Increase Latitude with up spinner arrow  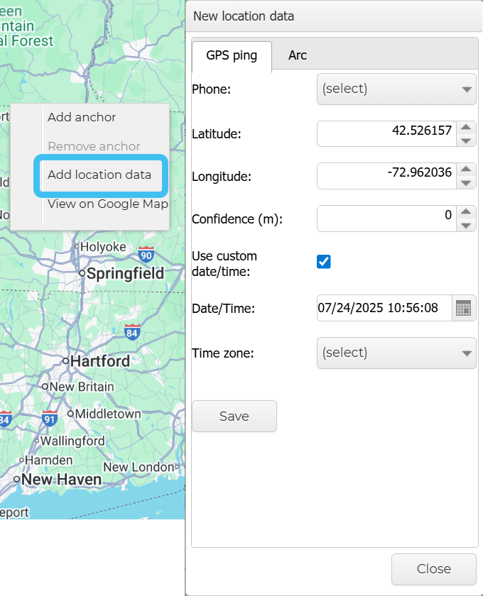click(x=465, y=128)
